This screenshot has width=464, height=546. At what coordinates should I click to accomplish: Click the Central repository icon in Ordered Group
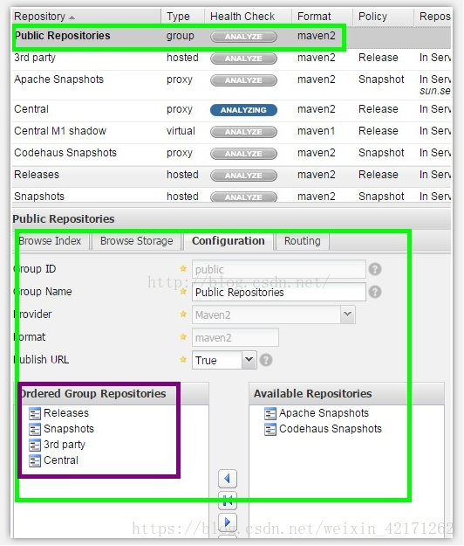click(x=34, y=460)
